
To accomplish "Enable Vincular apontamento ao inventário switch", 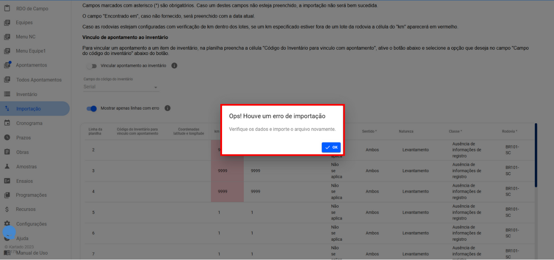I will coord(92,66).
